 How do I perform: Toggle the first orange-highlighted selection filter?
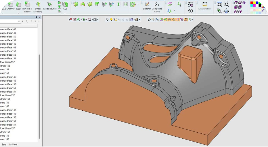tap(166, 20)
